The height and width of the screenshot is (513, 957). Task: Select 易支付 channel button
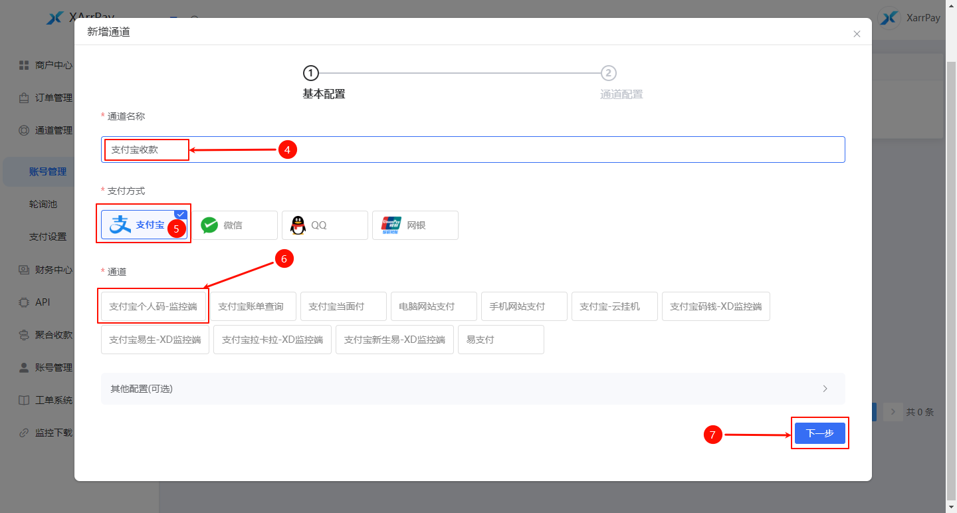coord(500,340)
